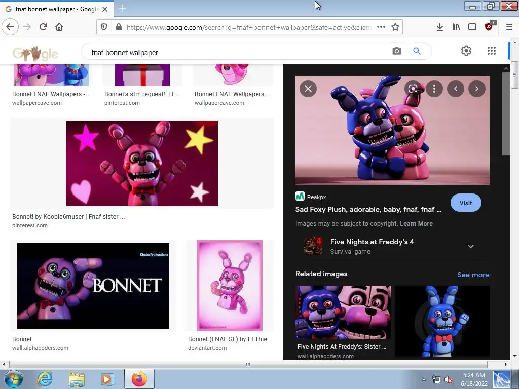Select the fnaf bonnet wallpaper tab
Screen dimensions: 519x389
point(57,9)
